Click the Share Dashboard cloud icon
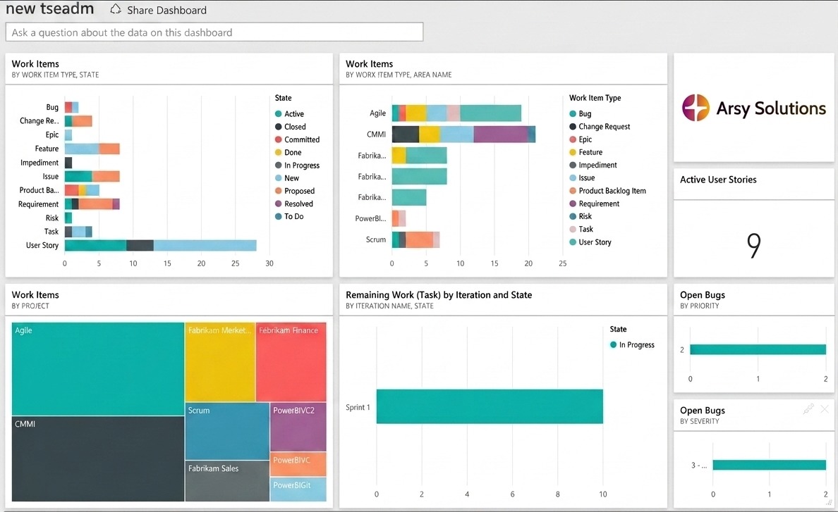Viewport: 838px width, 512px height. (116, 9)
